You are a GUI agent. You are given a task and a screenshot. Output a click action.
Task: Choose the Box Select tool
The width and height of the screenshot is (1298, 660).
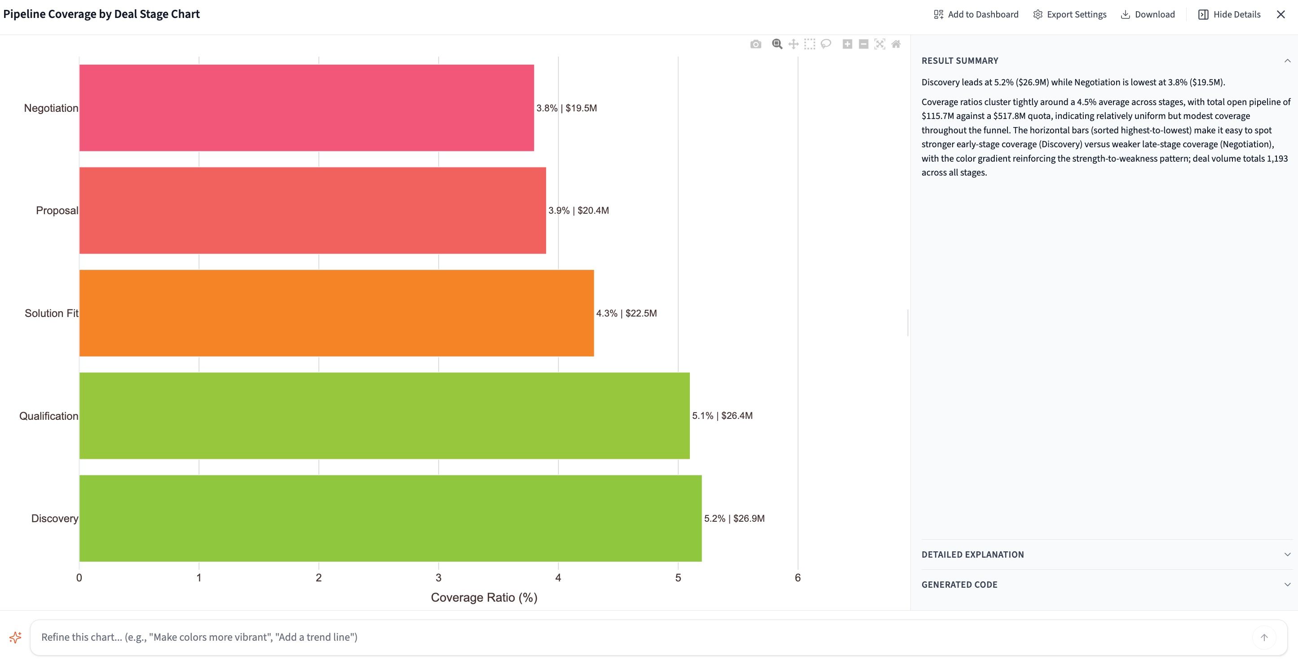[809, 44]
